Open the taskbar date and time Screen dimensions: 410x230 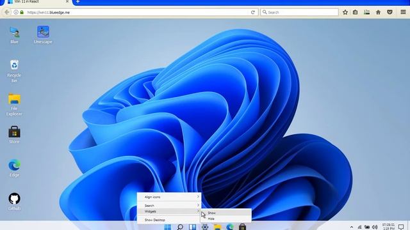tap(388, 227)
